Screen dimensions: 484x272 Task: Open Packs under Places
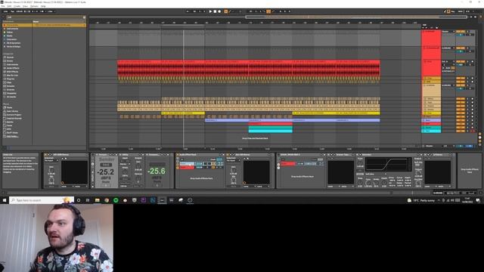9,107
